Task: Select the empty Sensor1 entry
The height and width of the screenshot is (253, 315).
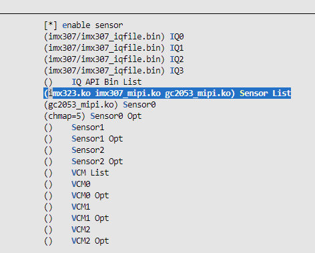Action: [74, 128]
